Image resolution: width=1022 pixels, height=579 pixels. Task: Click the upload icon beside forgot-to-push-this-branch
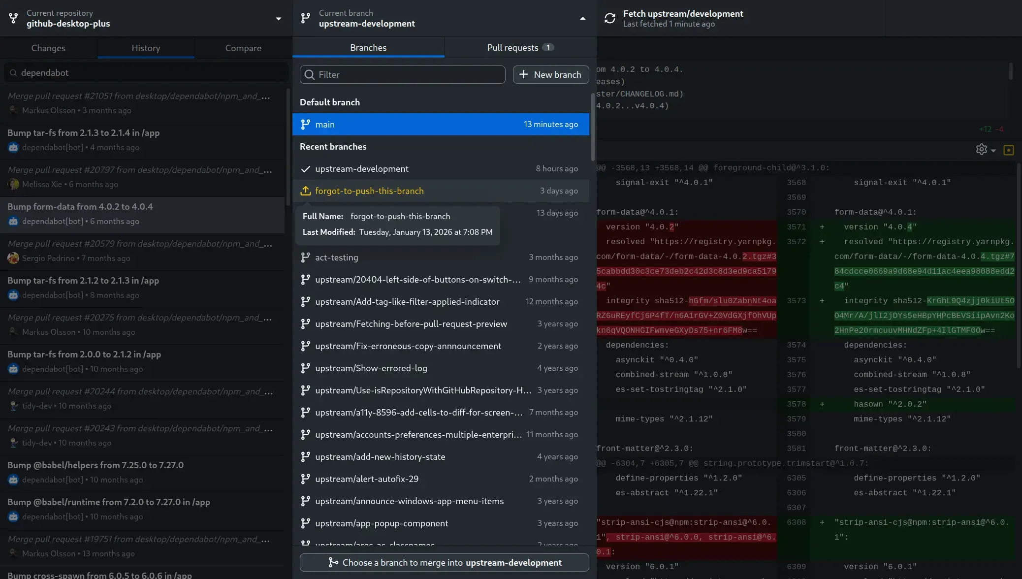point(306,191)
